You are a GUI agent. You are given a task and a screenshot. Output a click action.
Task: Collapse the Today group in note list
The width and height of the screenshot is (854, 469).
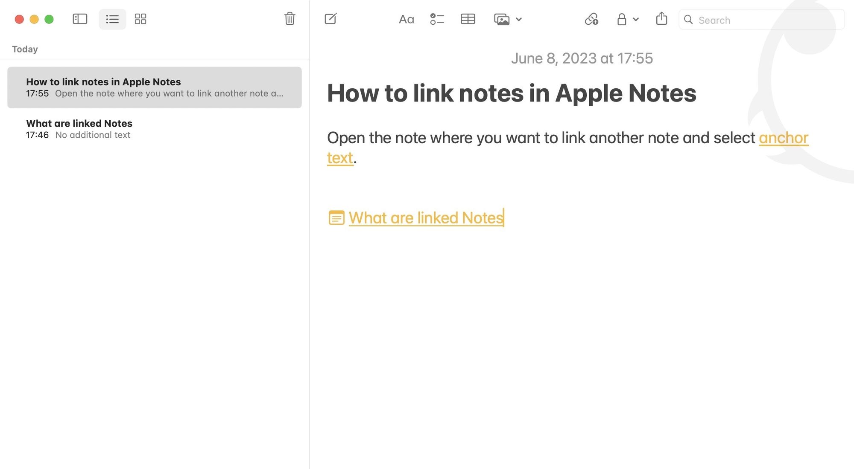[24, 49]
